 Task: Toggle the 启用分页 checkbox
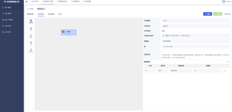point(162,52)
